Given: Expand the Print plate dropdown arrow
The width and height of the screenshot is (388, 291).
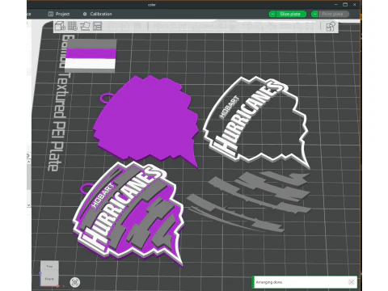Looking at the screenshot, I should click(314, 14).
